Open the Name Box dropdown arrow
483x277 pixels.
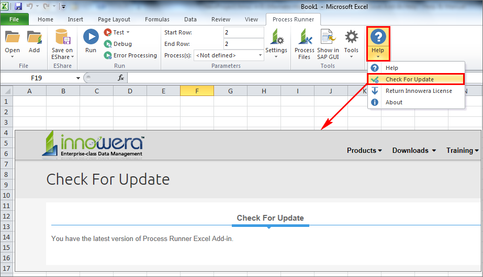(78, 78)
